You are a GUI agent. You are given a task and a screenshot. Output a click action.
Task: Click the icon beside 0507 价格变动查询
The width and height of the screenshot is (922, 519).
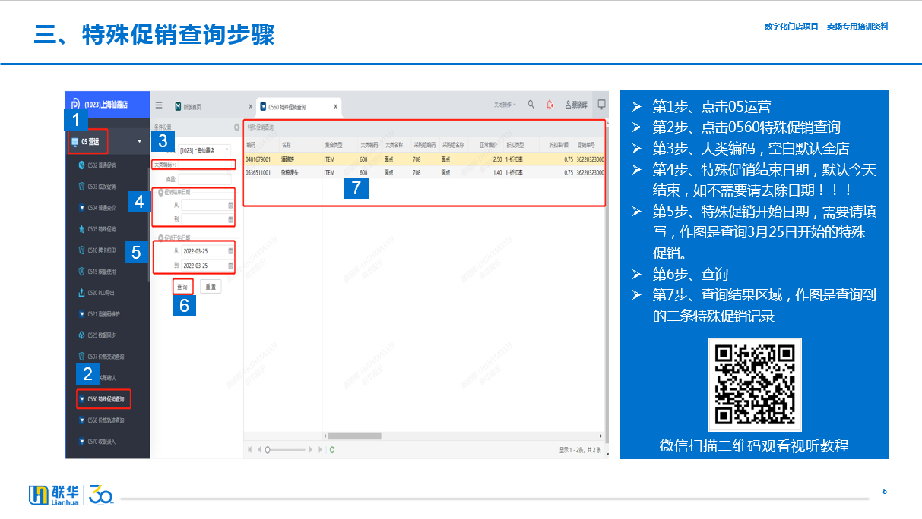pos(82,356)
